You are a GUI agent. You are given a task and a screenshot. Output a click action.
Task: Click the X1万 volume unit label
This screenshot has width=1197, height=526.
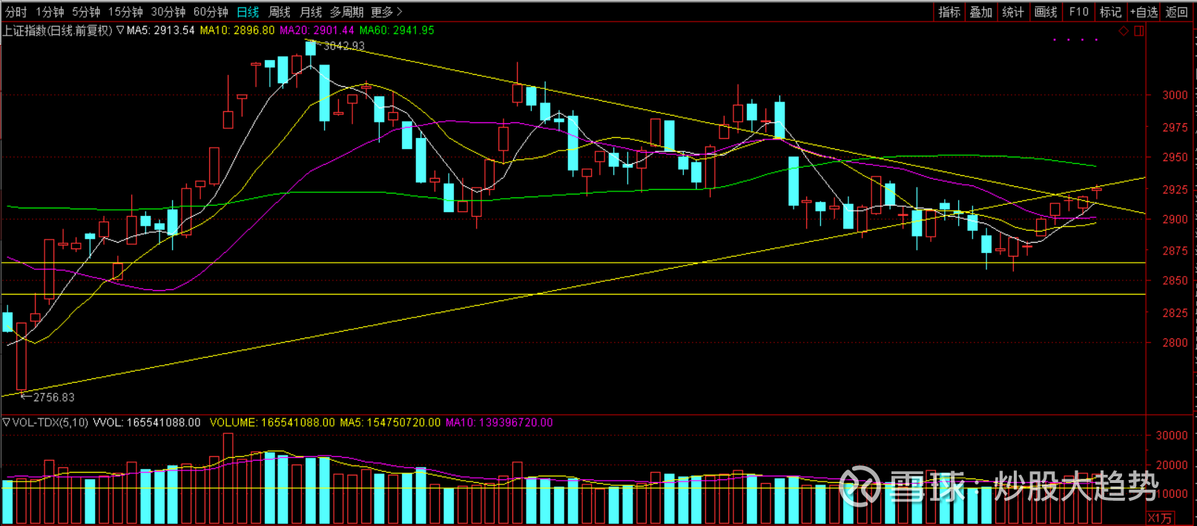1161,518
